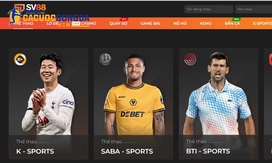This screenshot has width=272, height=163.
Task: Click the BTI dotted circle icon
Action: pyautogui.click(x=190, y=59)
